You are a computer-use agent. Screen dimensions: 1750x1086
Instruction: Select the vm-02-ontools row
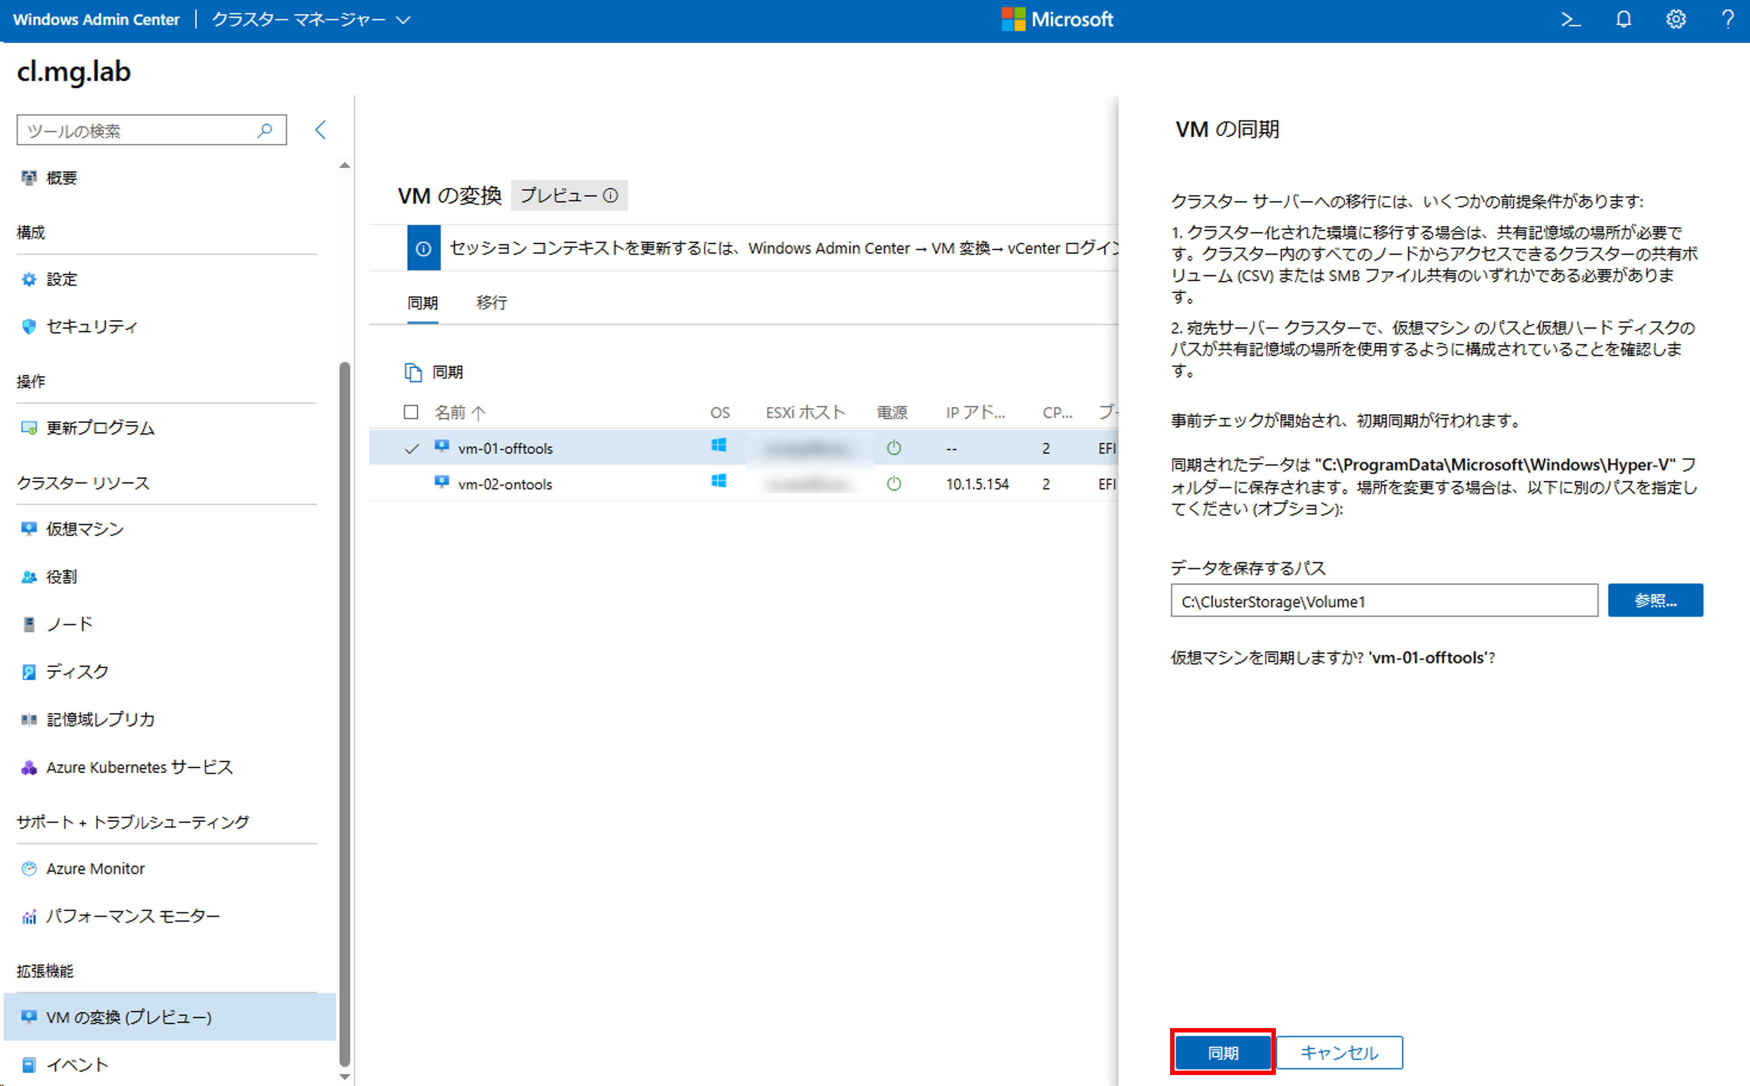tap(505, 484)
